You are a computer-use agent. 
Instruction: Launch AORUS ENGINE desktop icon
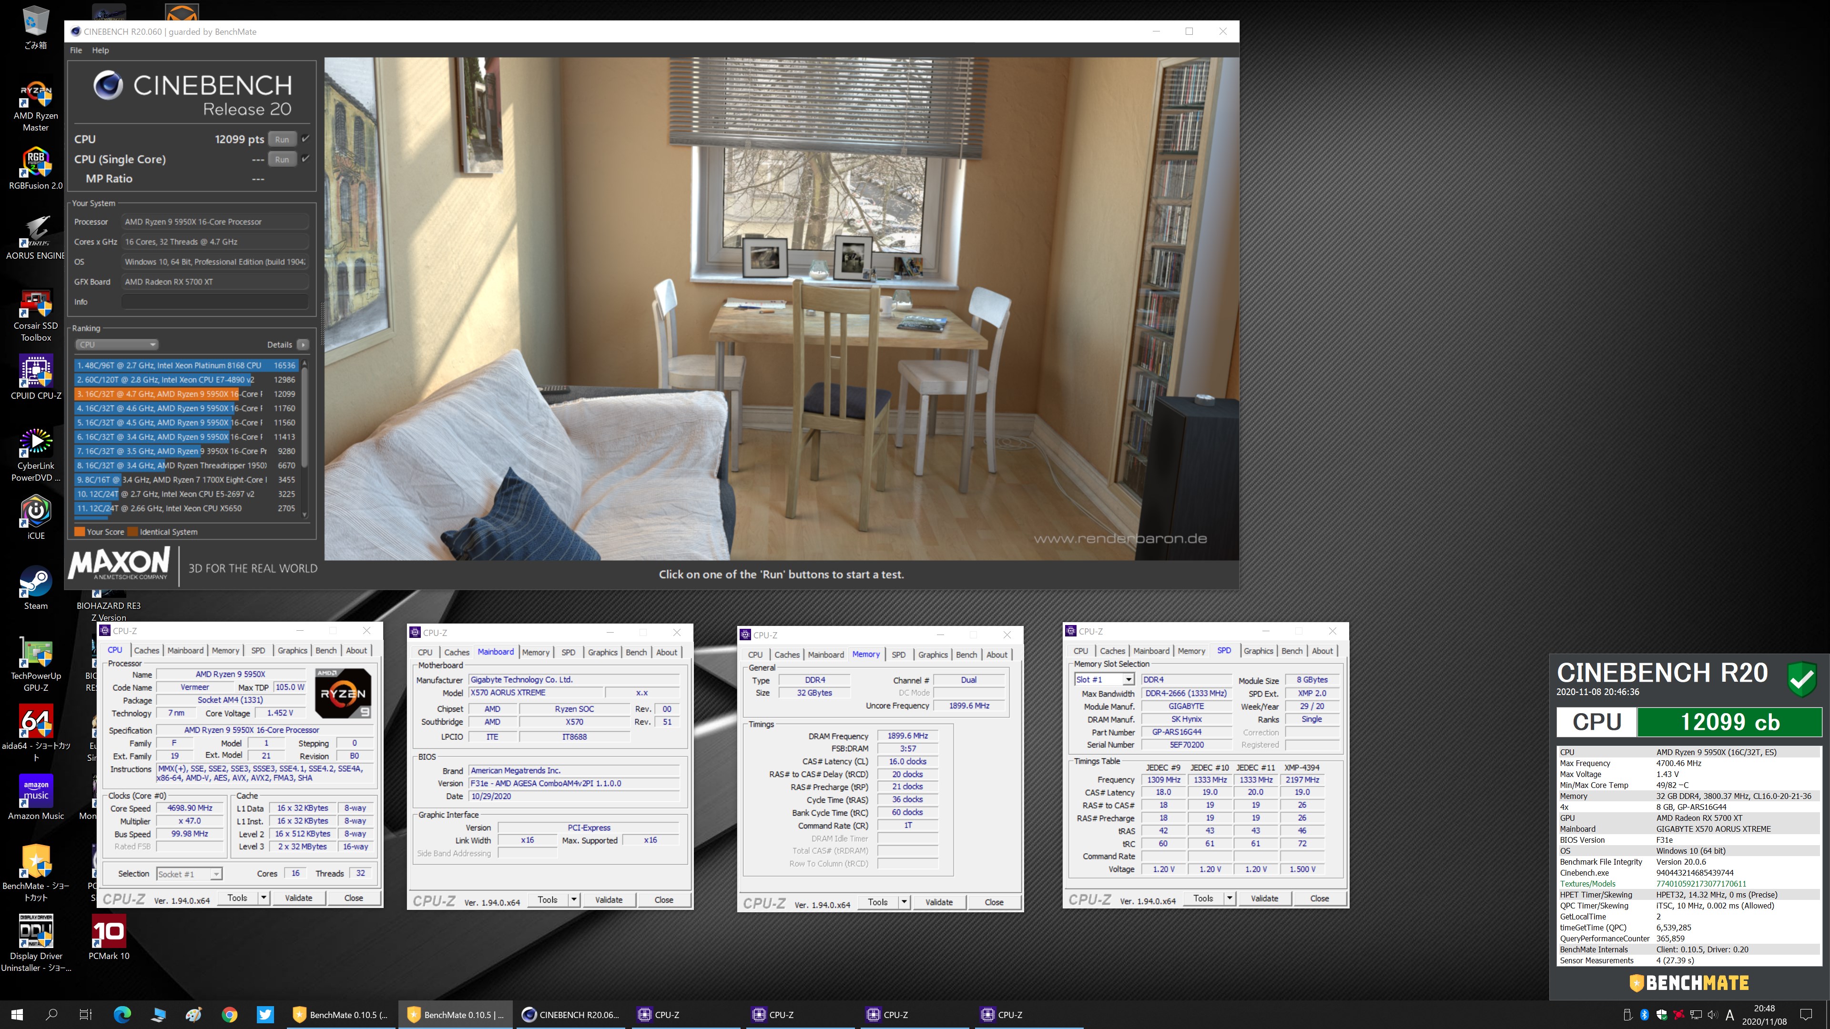(x=36, y=238)
